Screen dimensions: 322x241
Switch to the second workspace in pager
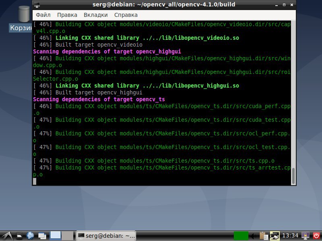click(67, 236)
